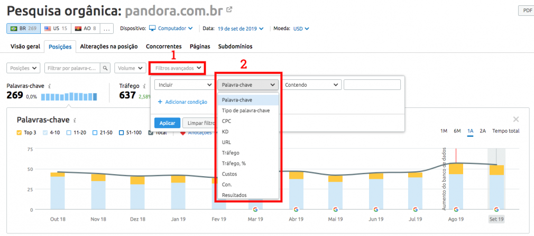Open Contendo operator dropdown
This screenshot has height=236, width=534.
(311, 85)
